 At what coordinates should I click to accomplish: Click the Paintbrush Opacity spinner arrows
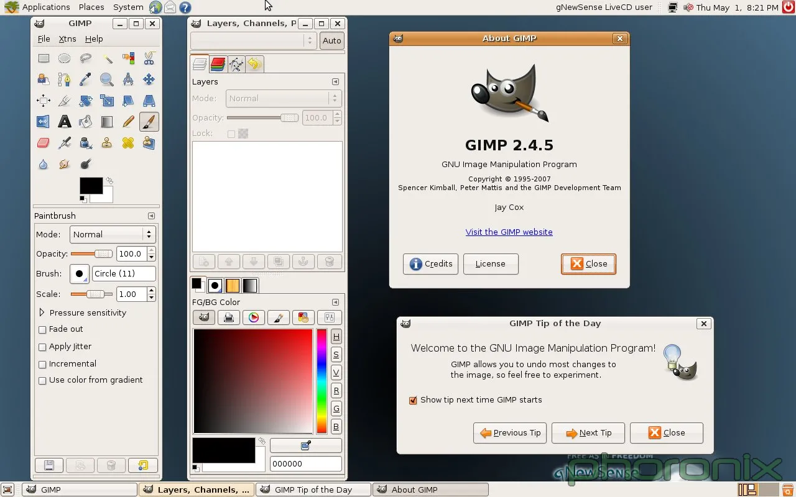click(152, 253)
